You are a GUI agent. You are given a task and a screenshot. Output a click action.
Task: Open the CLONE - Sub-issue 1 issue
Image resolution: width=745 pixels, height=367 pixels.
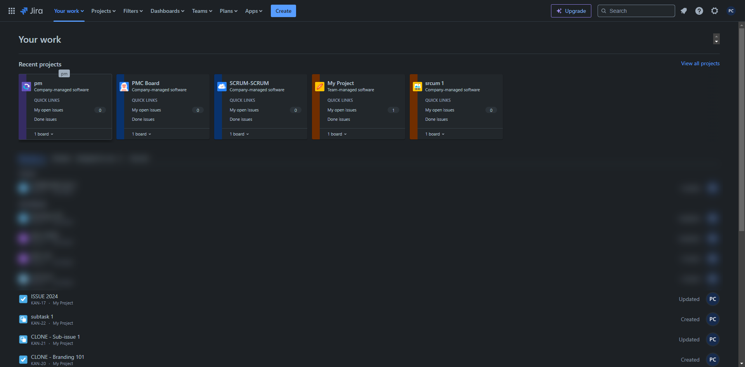coord(55,337)
